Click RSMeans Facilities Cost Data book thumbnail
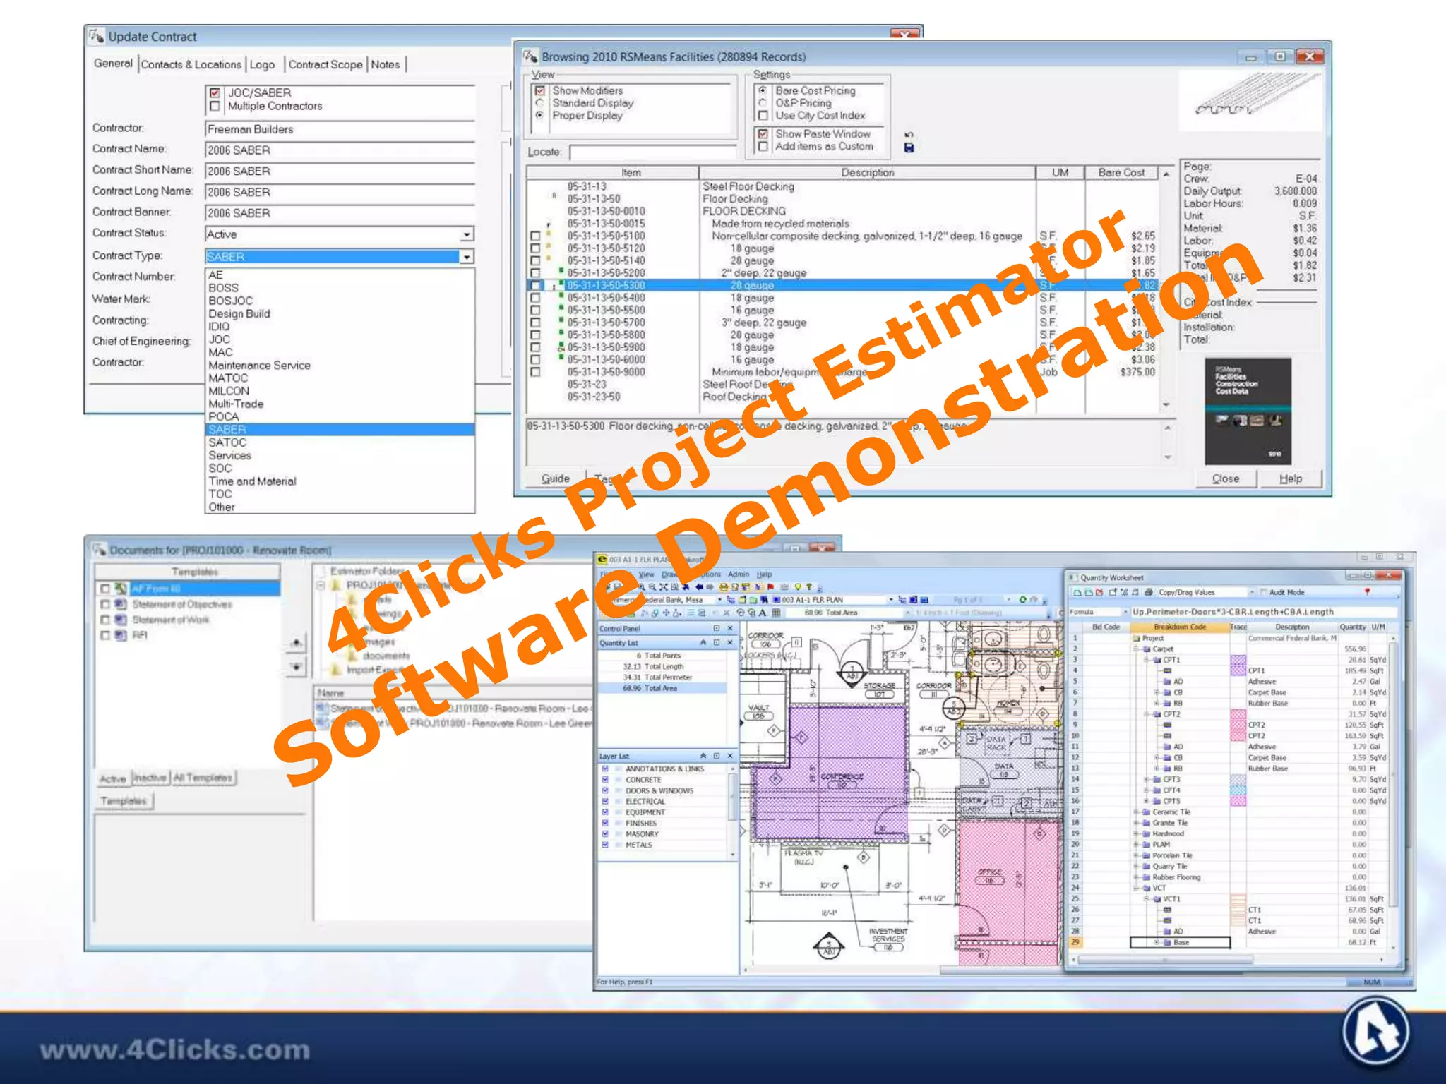Image resolution: width=1446 pixels, height=1084 pixels. tap(1248, 411)
